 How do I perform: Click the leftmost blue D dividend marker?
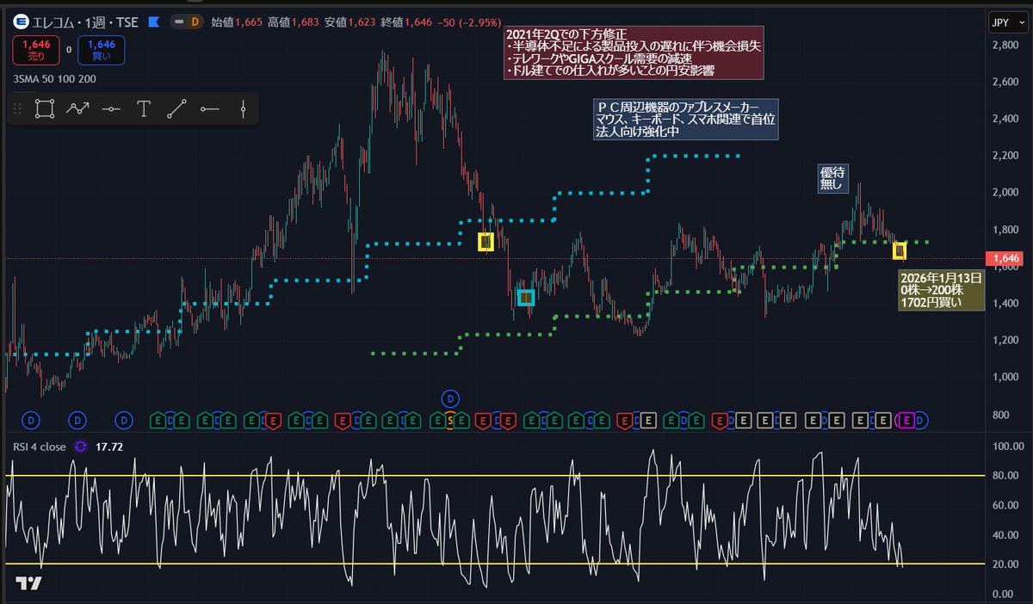(x=31, y=421)
